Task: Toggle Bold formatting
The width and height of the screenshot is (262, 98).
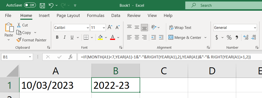Action: [x=57, y=37]
